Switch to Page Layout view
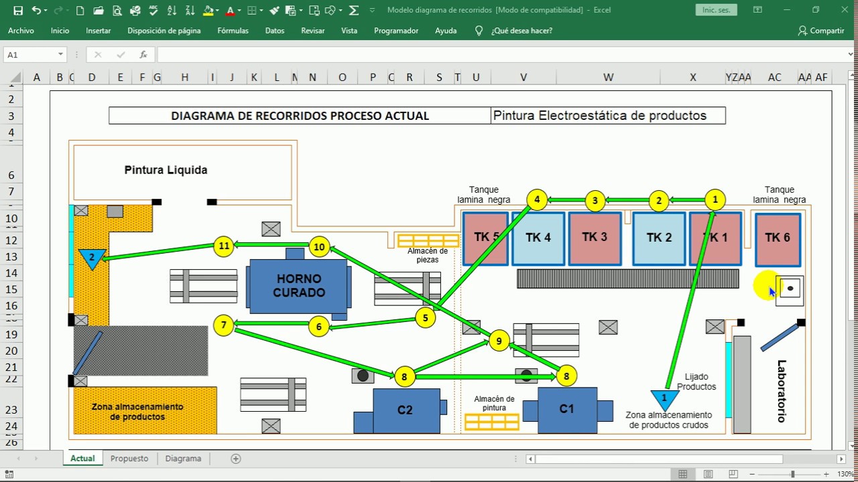 pyautogui.click(x=708, y=474)
